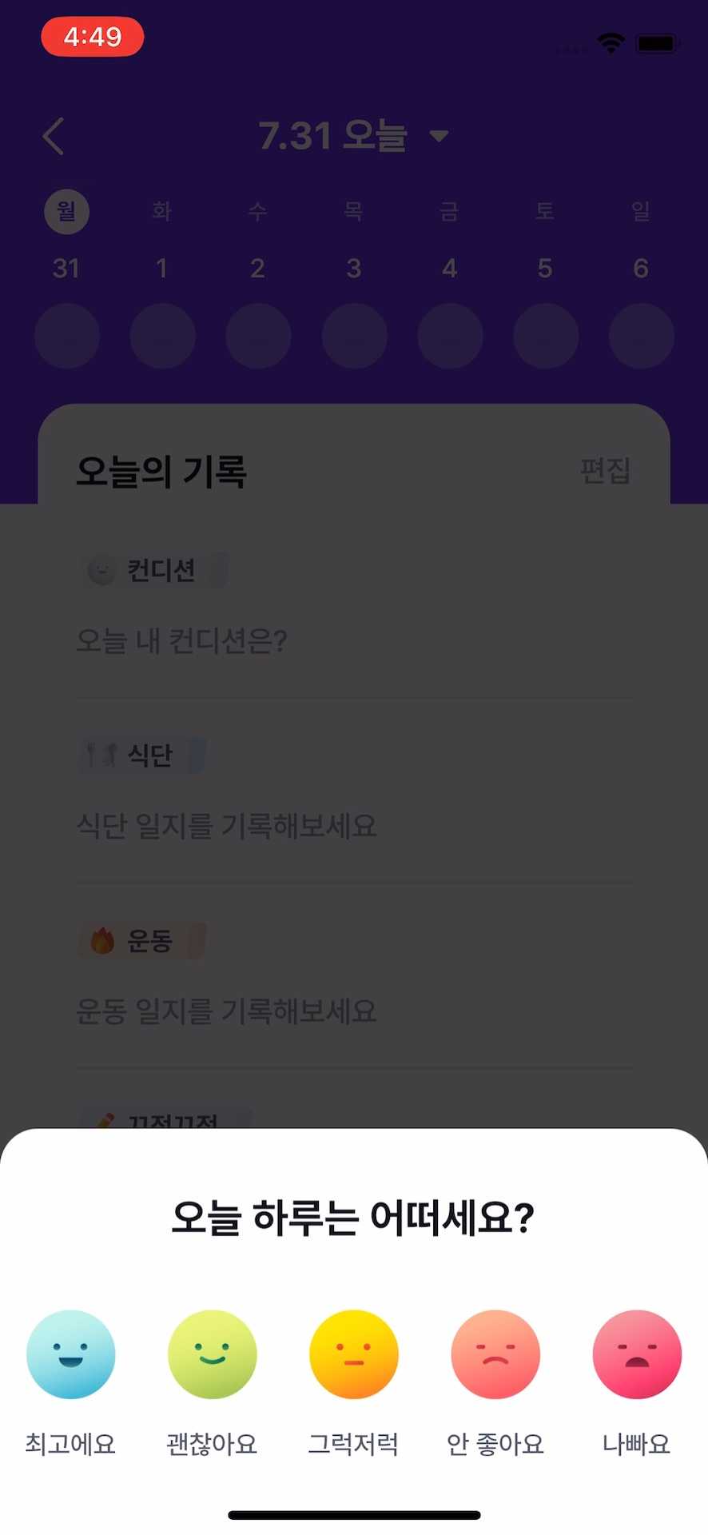Tap the 컨디션 face icon
708x1535 pixels.
point(101,570)
